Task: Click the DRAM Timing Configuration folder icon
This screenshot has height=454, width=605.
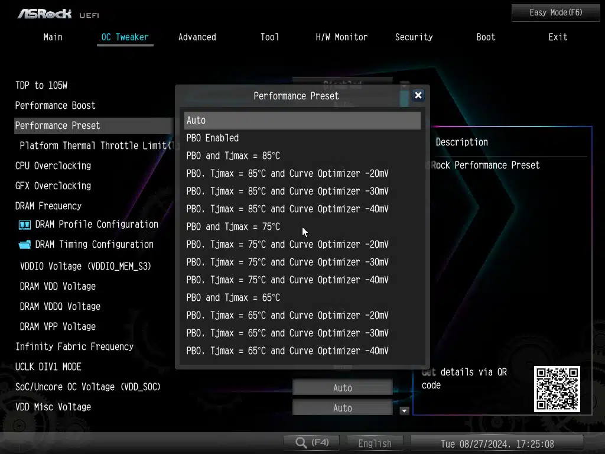Action: tap(25, 245)
